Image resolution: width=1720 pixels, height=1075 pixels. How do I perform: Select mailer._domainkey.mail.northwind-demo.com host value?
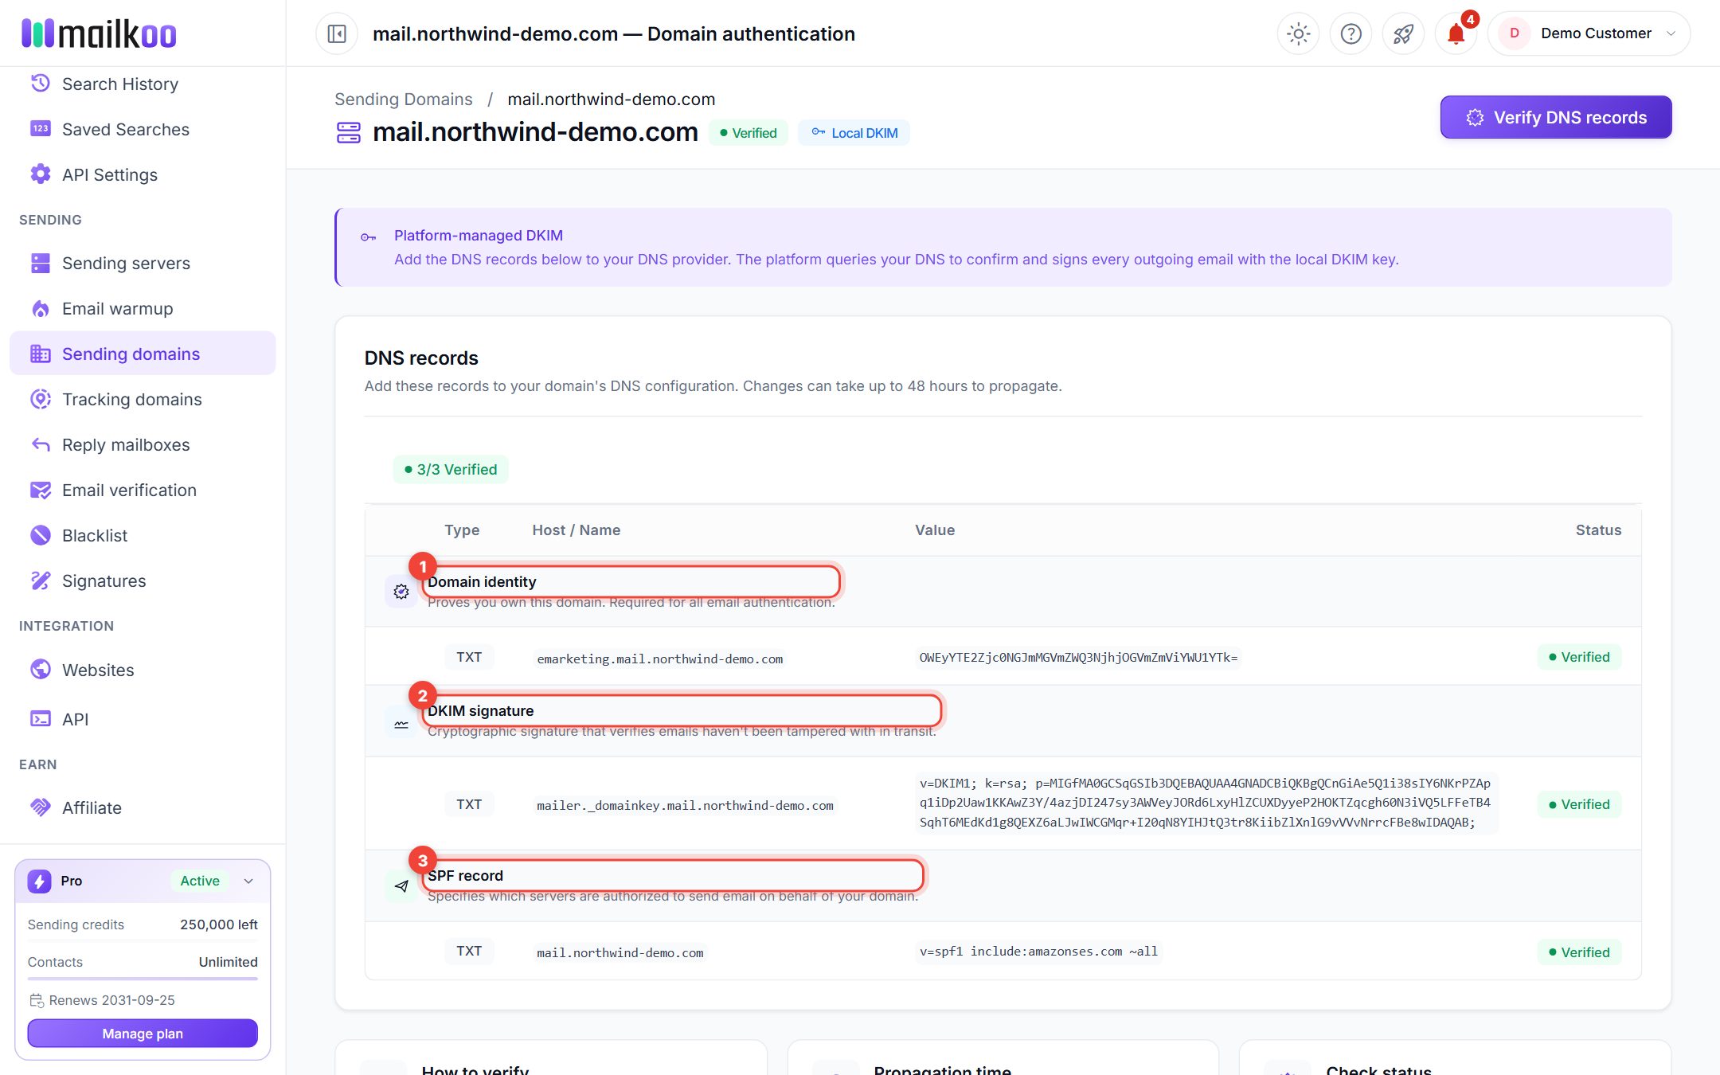click(x=685, y=805)
